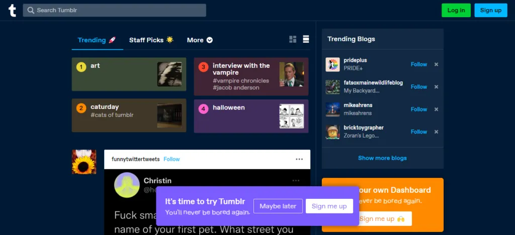The image size is (515, 235).
Task: Switch to list view layout icon
Action: coord(306,40)
